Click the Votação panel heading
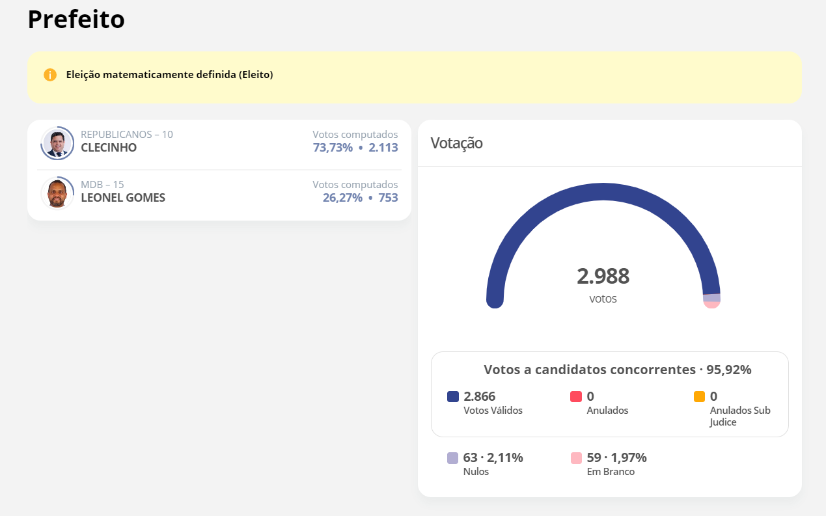826x516 pixels. click(456, 143)
